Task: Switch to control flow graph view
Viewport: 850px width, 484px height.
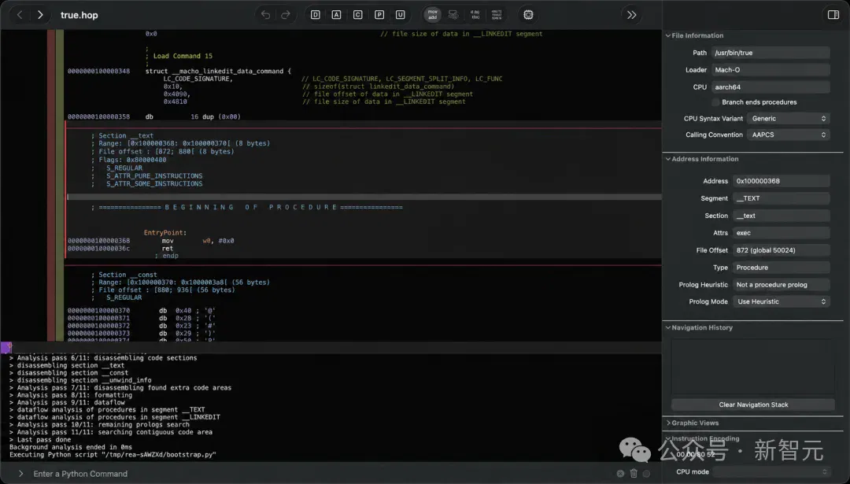Action: click(x=453, y=15)
